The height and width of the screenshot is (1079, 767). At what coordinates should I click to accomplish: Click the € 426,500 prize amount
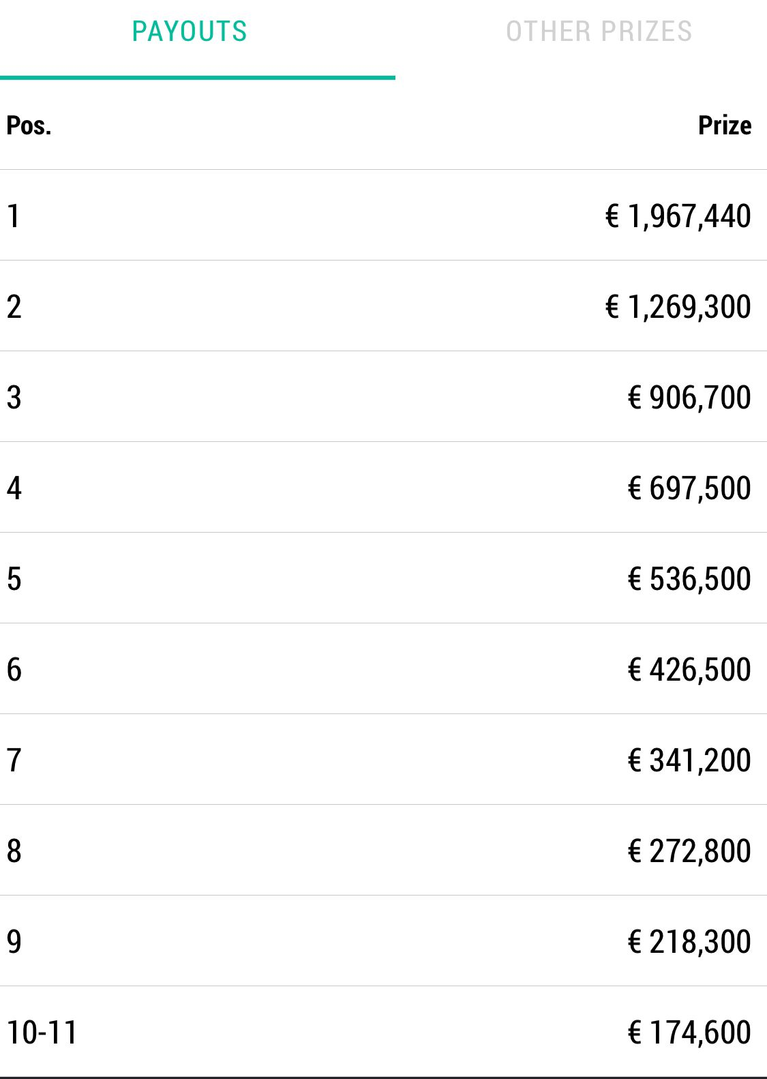coord(689,670)
